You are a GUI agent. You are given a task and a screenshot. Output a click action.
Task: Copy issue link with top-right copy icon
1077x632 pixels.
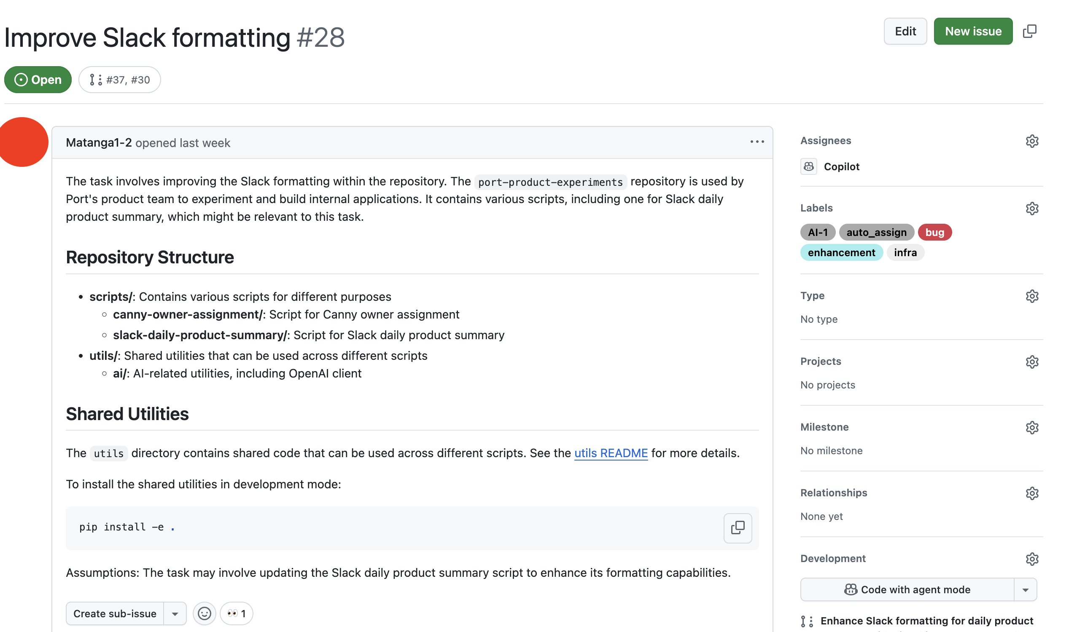click(x=1030, y=31)
